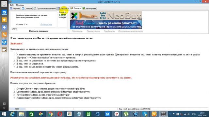Open the Calculator from taskbar
The height and width of the screenshot is (117, 209).
(88, 114)
